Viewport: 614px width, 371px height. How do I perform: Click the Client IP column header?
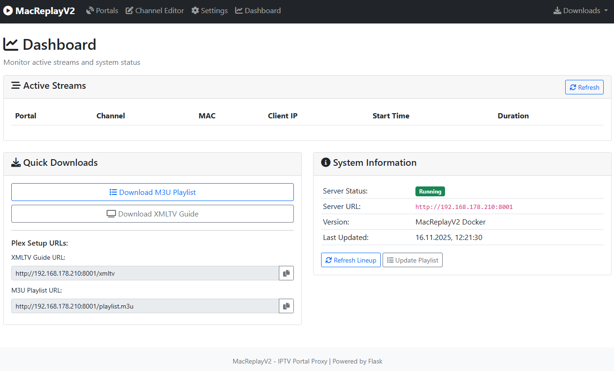point(283,116)
